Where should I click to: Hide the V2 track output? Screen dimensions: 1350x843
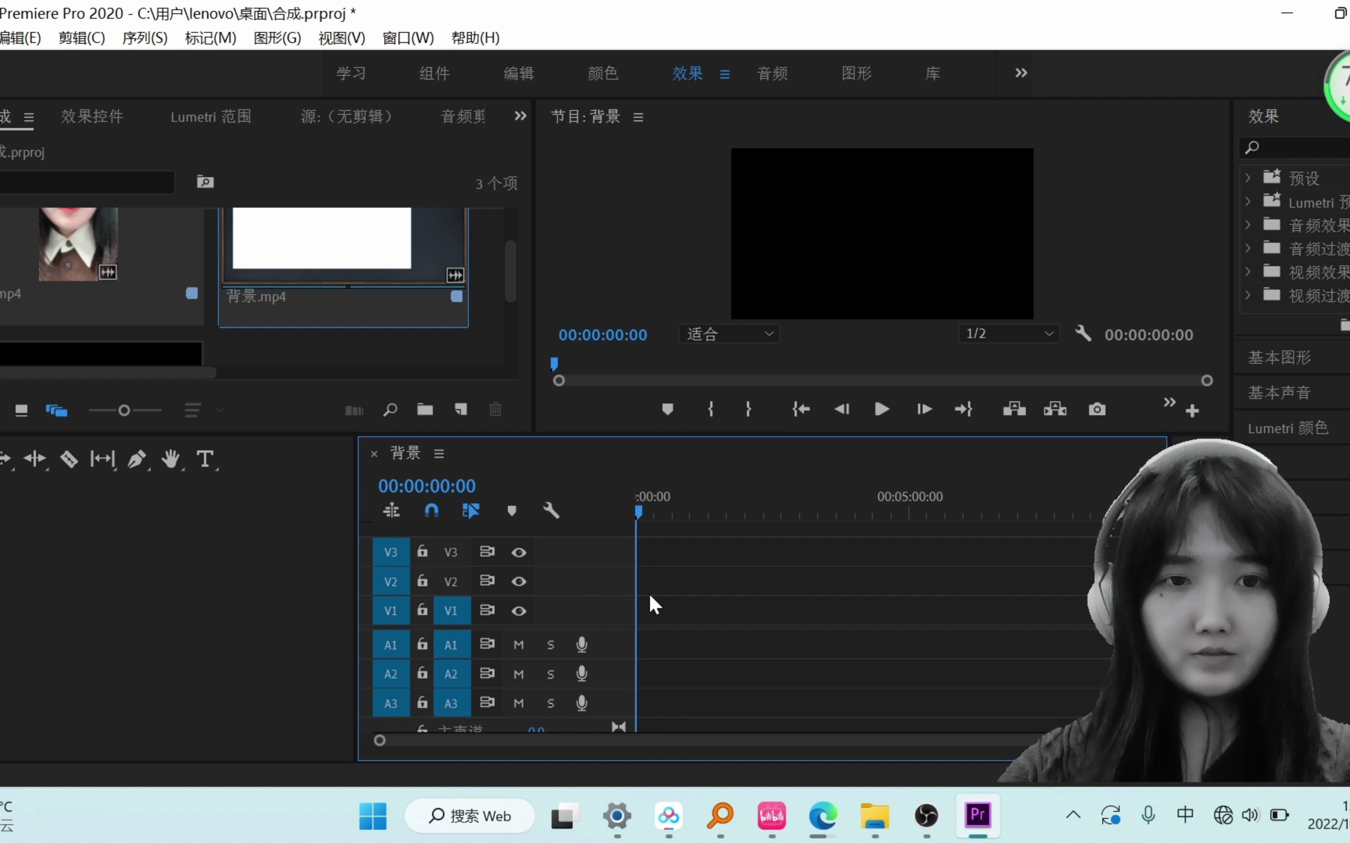click(x=519, y=582)
